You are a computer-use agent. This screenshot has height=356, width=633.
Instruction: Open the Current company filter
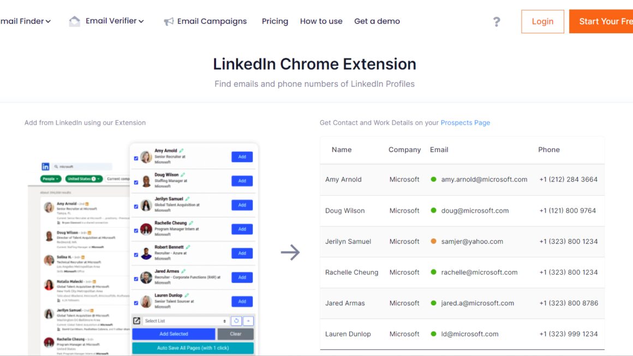(118, 179)
